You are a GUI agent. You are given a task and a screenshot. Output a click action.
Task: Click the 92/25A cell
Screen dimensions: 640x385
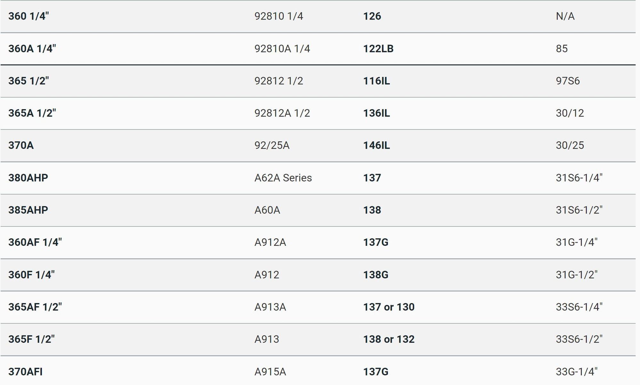(x=272, y=146)
